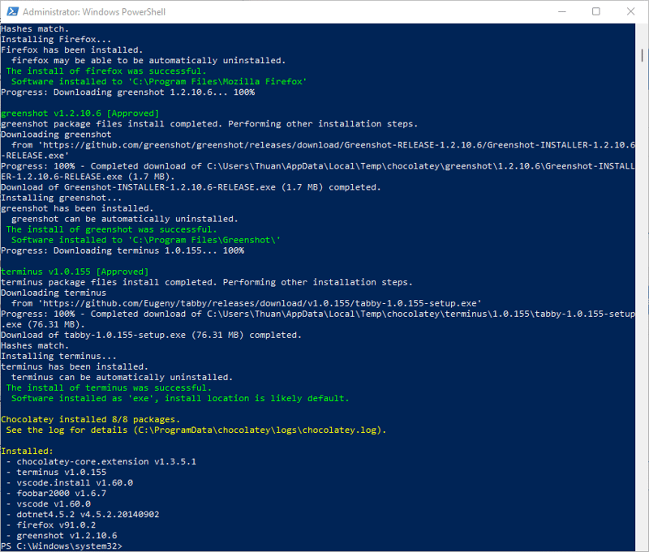Click 'Chocolatey installed 8/8 packages' line
The width and height of the screenshot is (649, 552).
pos(88,419)
